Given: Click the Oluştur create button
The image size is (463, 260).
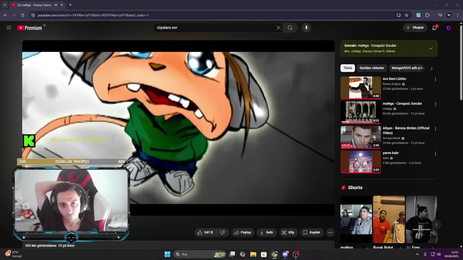Looking at the screenshot, I should (415, 27).
